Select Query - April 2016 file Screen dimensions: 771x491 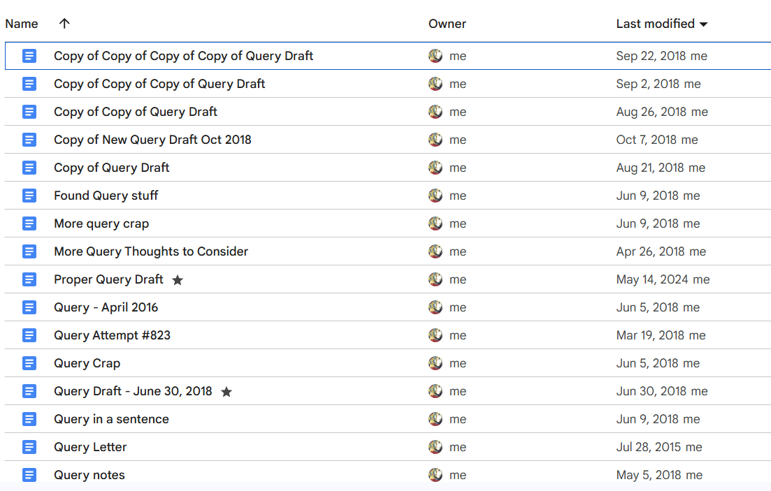pos(106,307)
